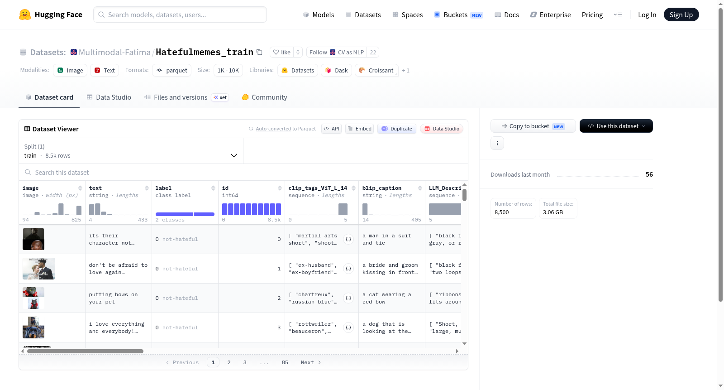Follow CV as NLP organization

point(336,52)
